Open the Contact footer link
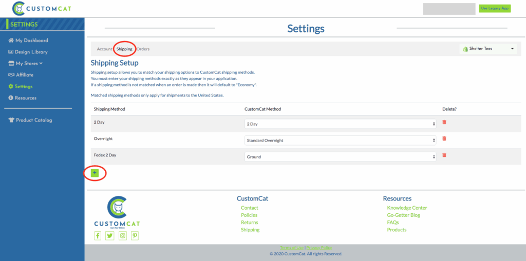Screen dimensions: 526x261 click(250, 208)
